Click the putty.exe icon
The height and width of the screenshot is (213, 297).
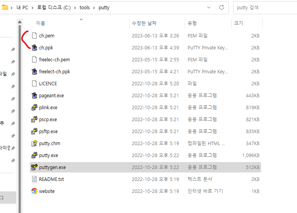coord(34,156)
